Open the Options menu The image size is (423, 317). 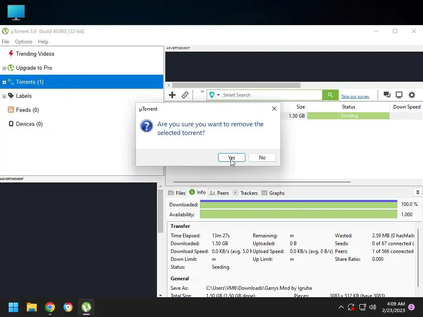24,42
